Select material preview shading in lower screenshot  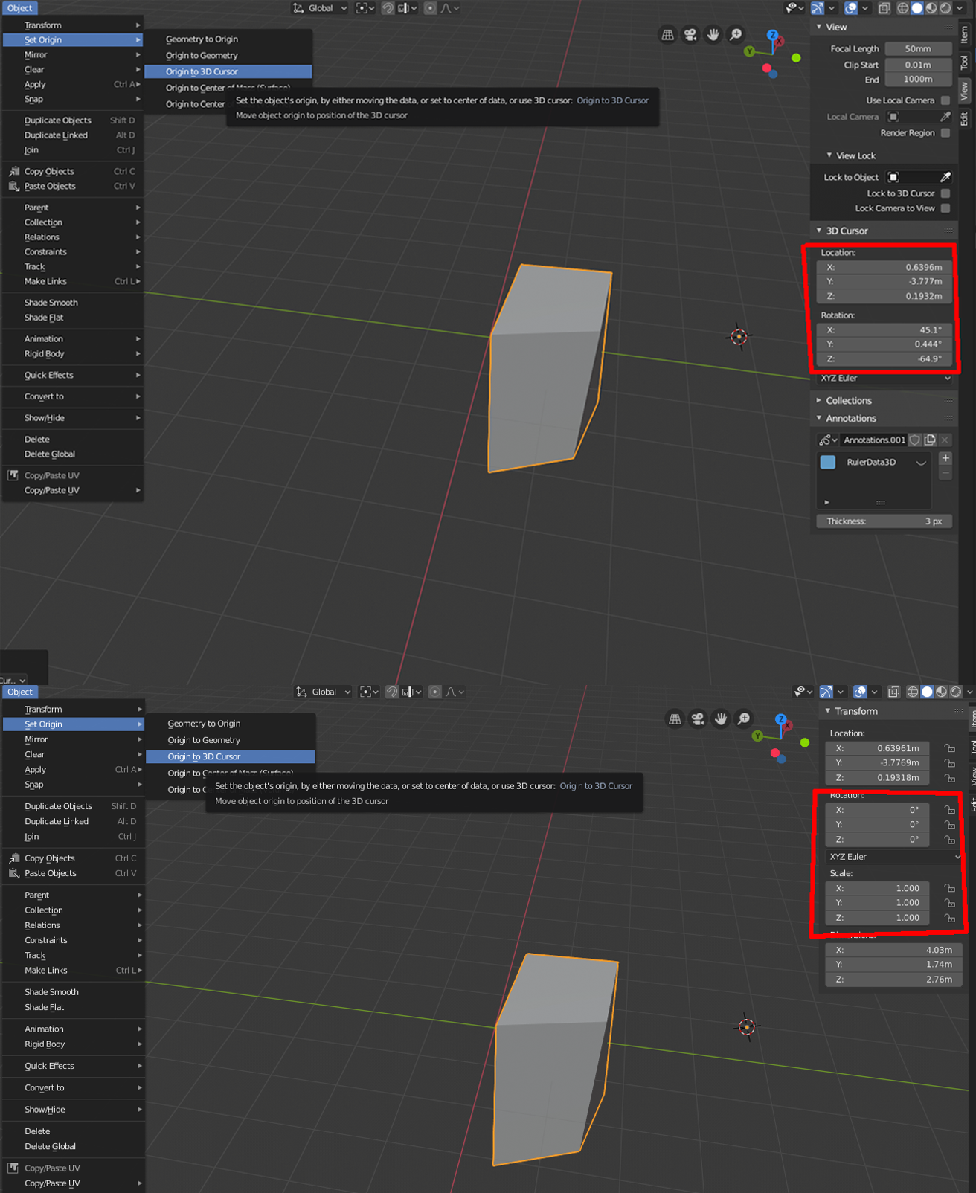(942, 692)
